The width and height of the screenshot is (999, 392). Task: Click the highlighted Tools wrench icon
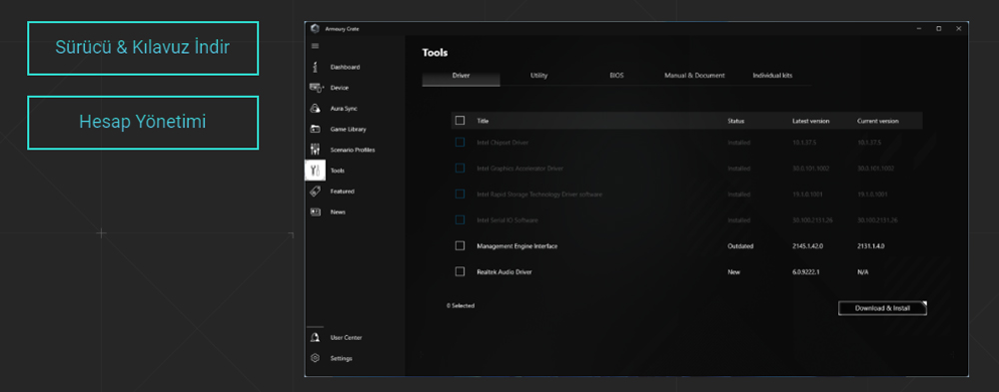[316, 171]
